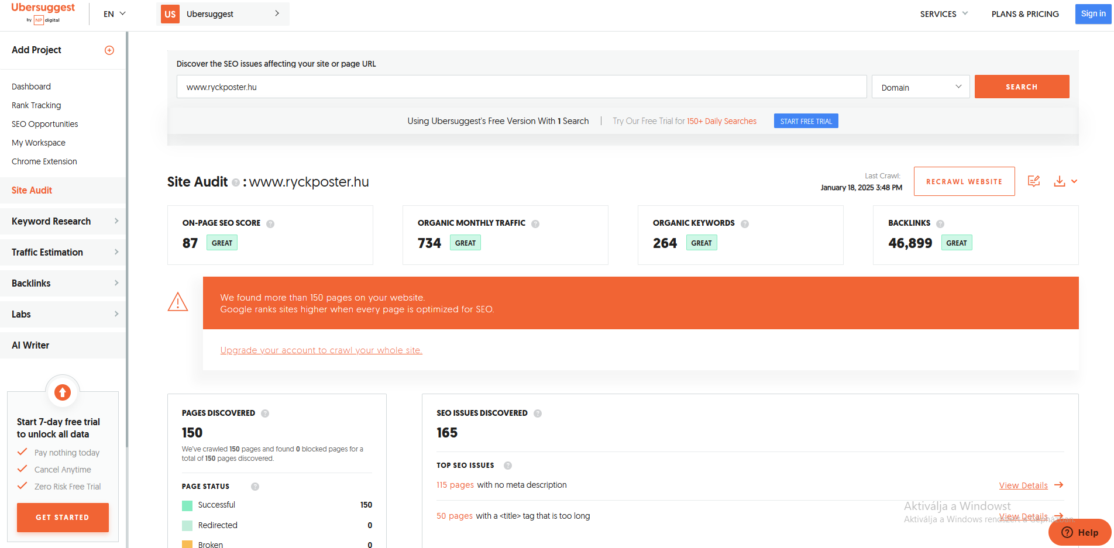The height and width of the screenshot is (548, 1114).
Task: Expand the Services menu
Action: point(944,14)
